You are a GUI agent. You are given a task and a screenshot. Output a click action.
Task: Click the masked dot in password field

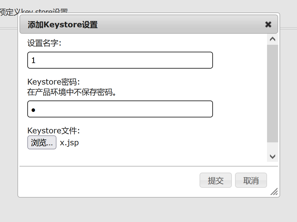(33, 110)
